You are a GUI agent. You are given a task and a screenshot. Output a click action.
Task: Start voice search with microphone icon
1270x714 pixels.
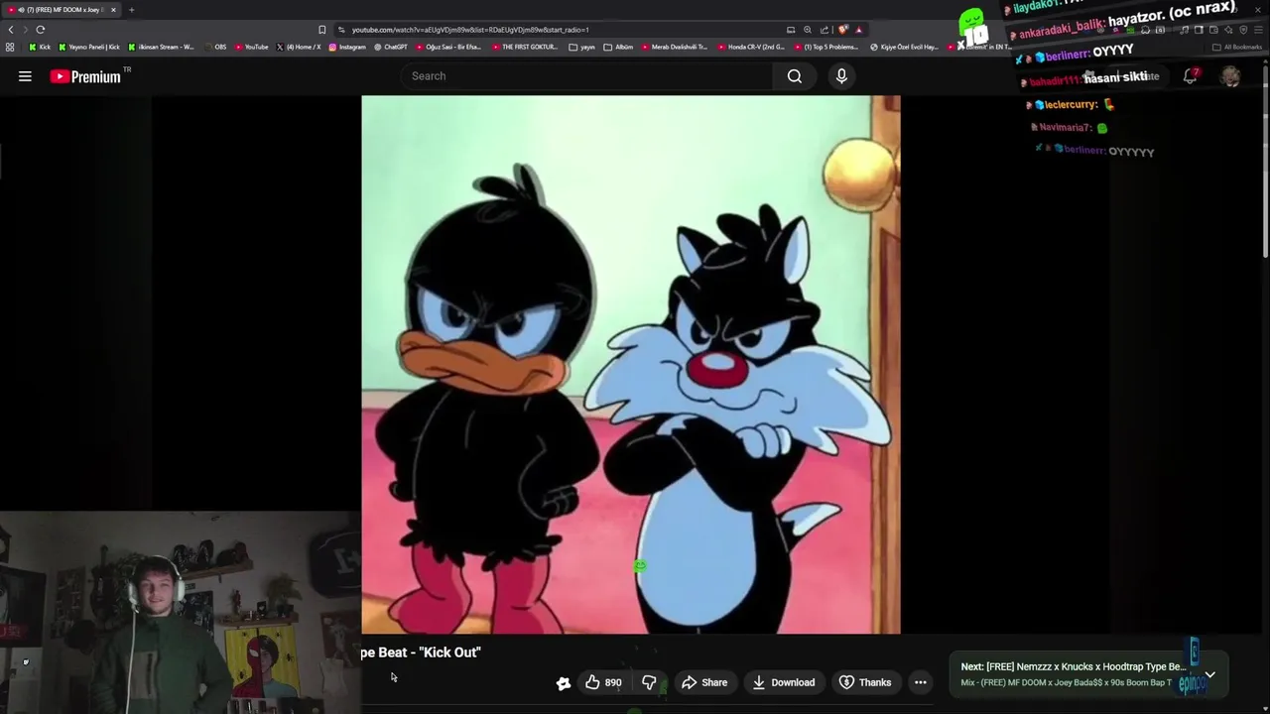tap(841, 76)
